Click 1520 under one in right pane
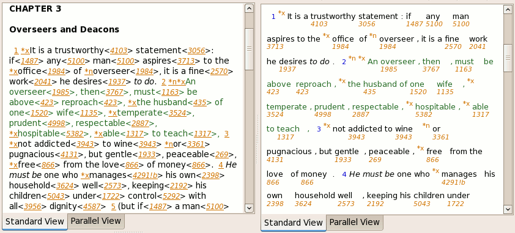 coord(418,92)
